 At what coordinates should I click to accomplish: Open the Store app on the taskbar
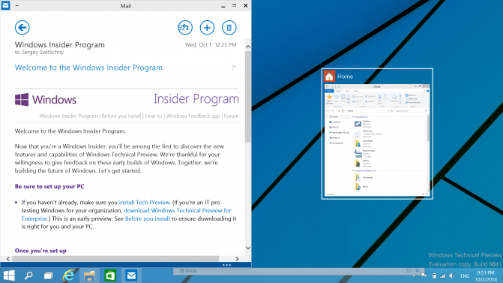click(110, 275)
